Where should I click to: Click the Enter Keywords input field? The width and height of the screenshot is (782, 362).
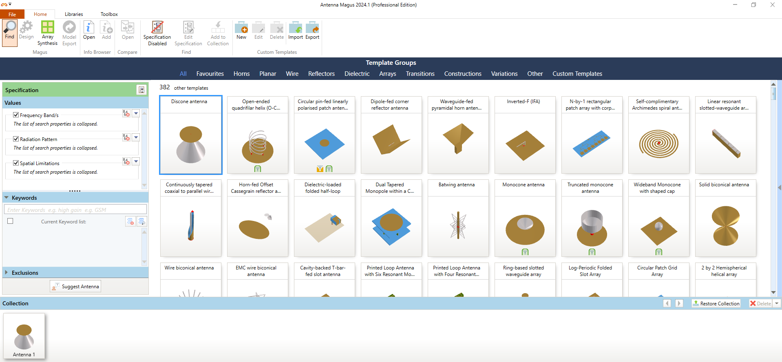[75, 210]
